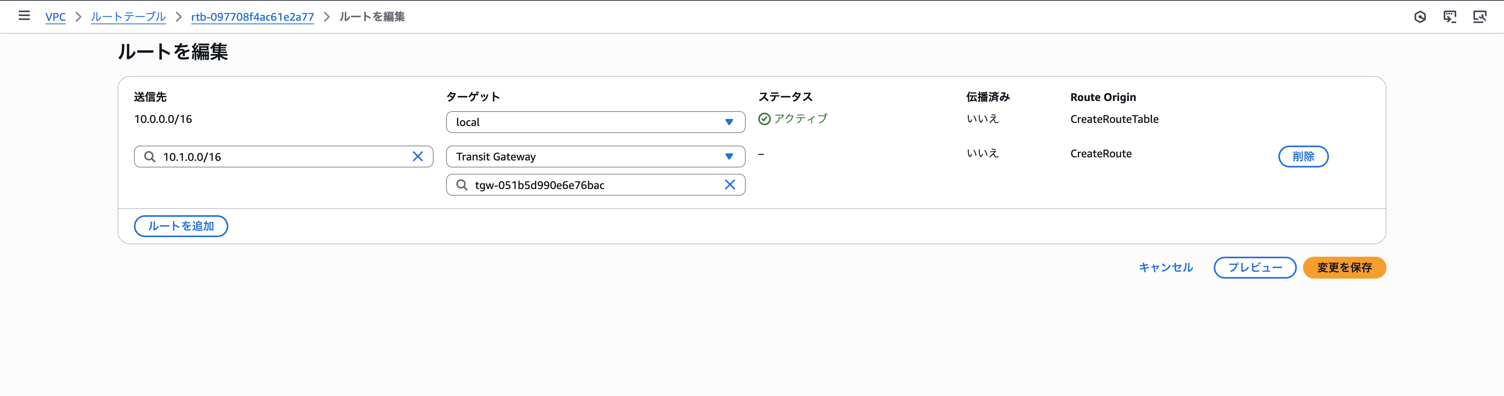Image resolution: width=1504 pixels, height=396 pixels.
Task: Open the Amazon Q hexagon icon
Action: coord(1420,17)
